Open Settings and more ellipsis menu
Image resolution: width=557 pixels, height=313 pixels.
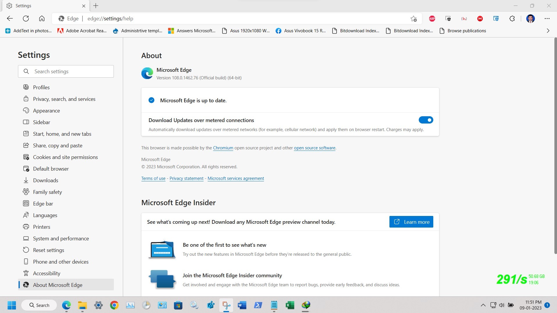(547, 19)
